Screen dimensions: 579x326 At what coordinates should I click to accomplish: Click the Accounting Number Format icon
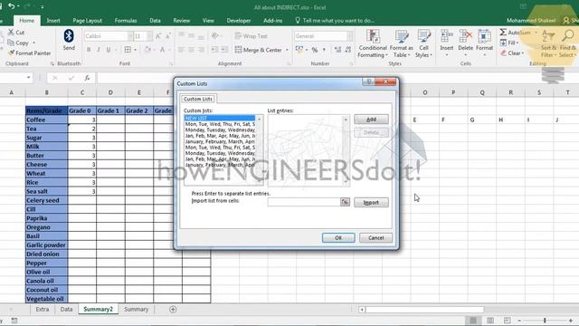(299, 50)
